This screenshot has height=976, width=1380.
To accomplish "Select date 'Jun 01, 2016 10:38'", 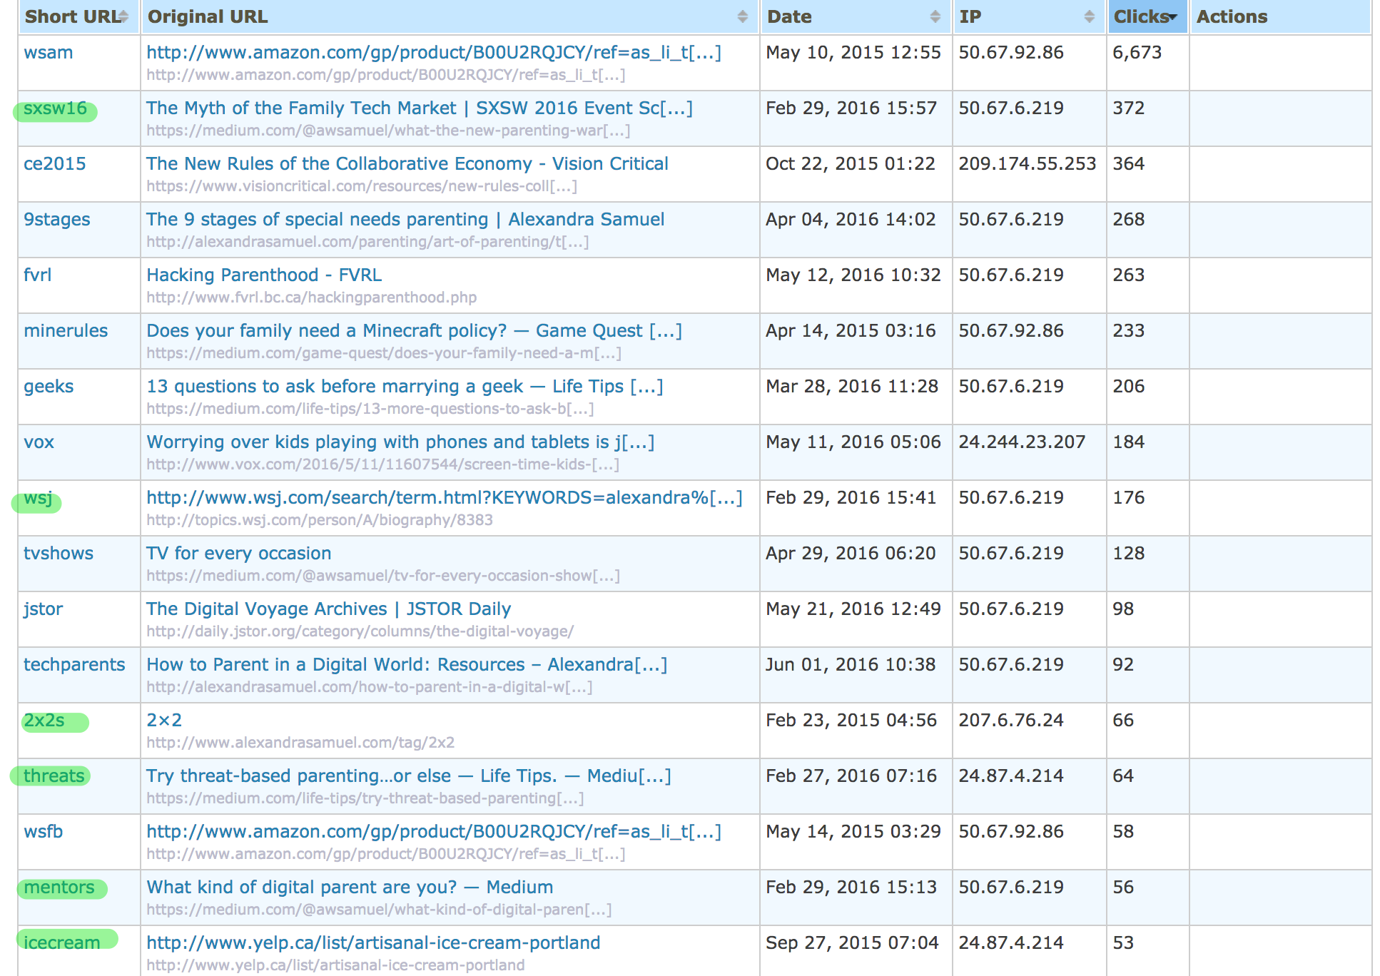I will (x=851, y=665).
